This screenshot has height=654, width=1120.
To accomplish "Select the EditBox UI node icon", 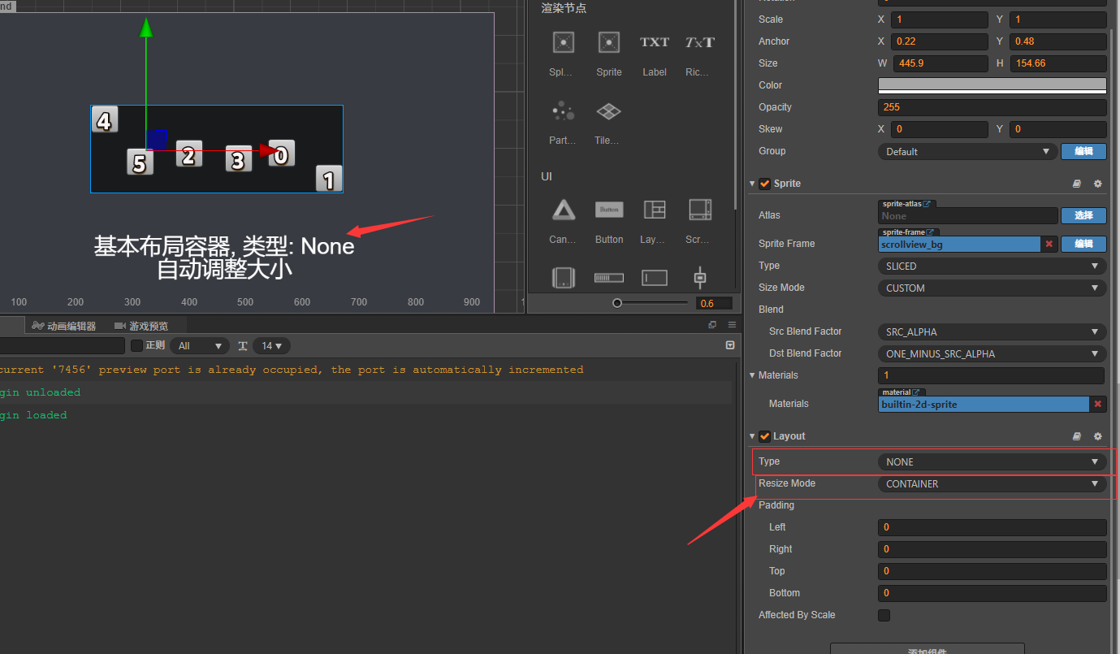I will pos(655,278).
